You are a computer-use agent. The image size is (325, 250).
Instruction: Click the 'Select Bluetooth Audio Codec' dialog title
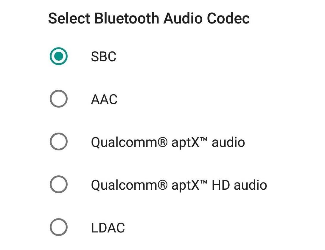[149, 18]
